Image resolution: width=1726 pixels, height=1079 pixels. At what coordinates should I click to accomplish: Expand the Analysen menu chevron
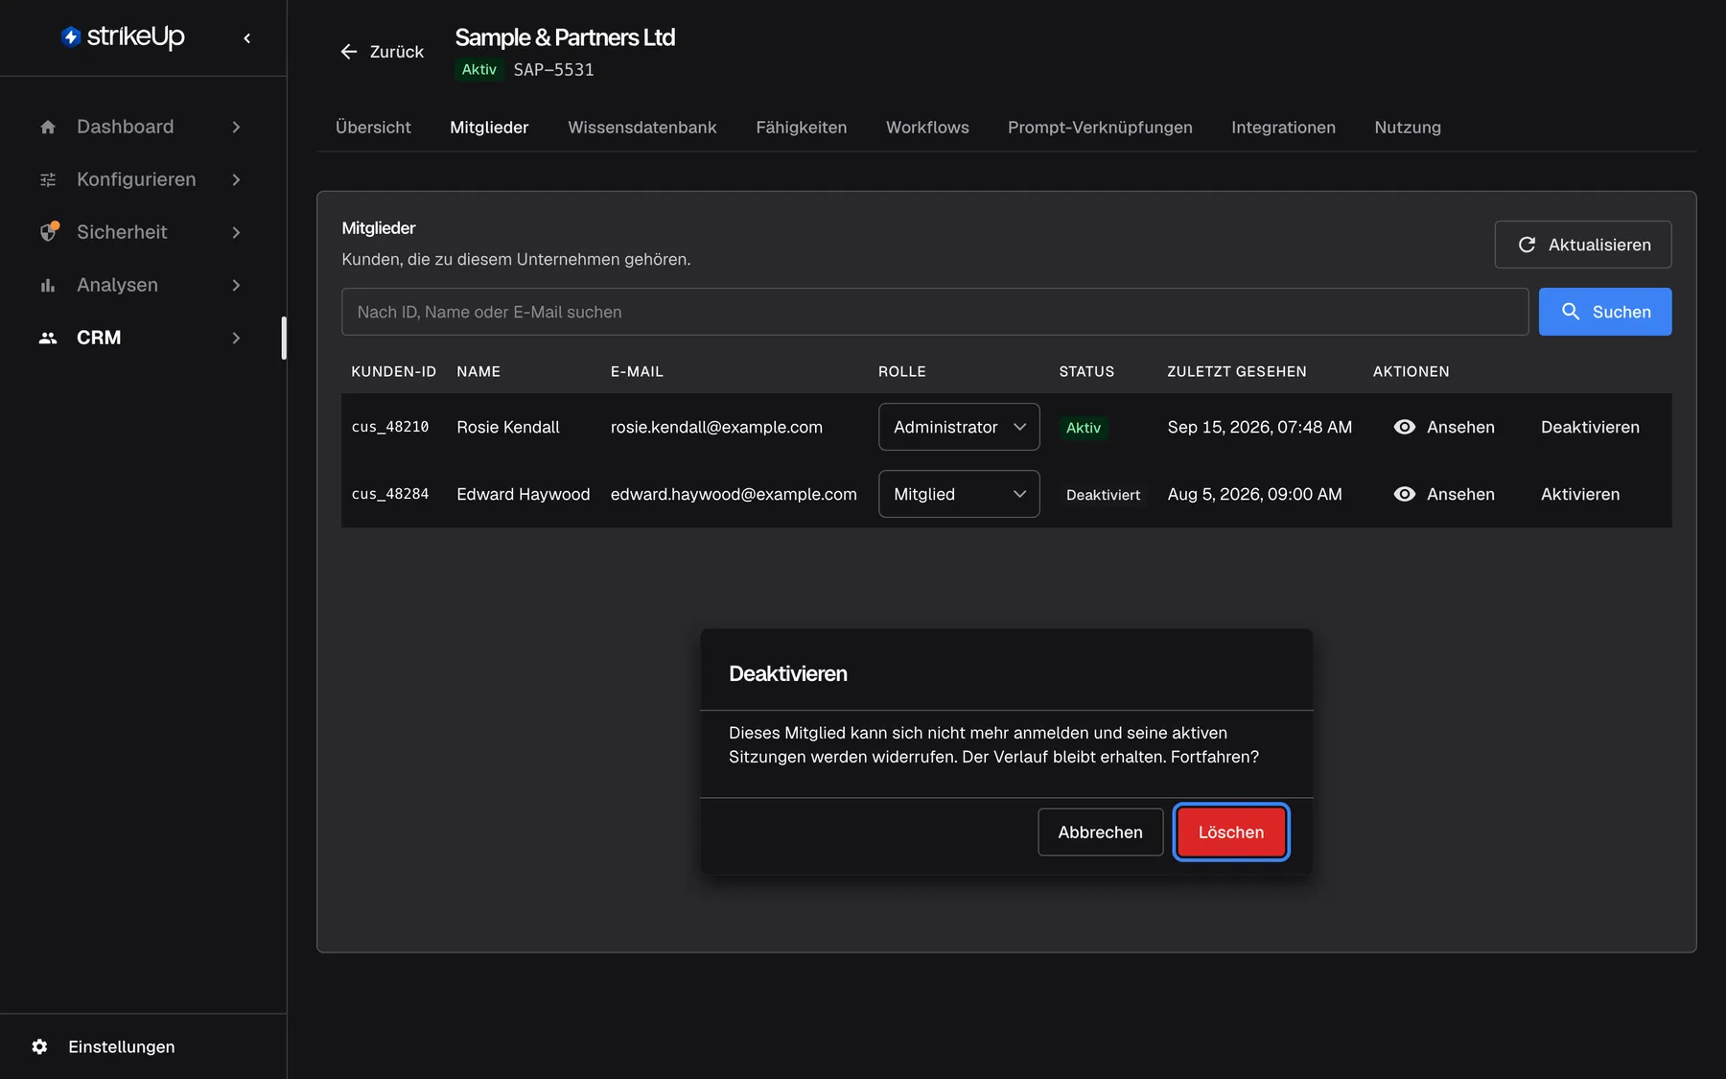click(236, 285)
